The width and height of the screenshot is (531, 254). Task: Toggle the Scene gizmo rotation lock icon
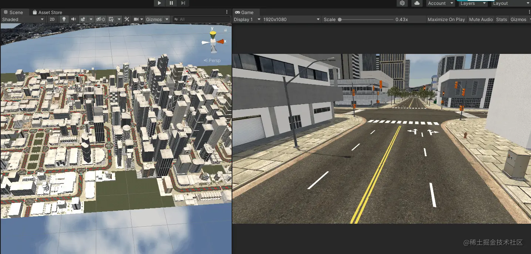pyautogui.click(x=225, y=30)
